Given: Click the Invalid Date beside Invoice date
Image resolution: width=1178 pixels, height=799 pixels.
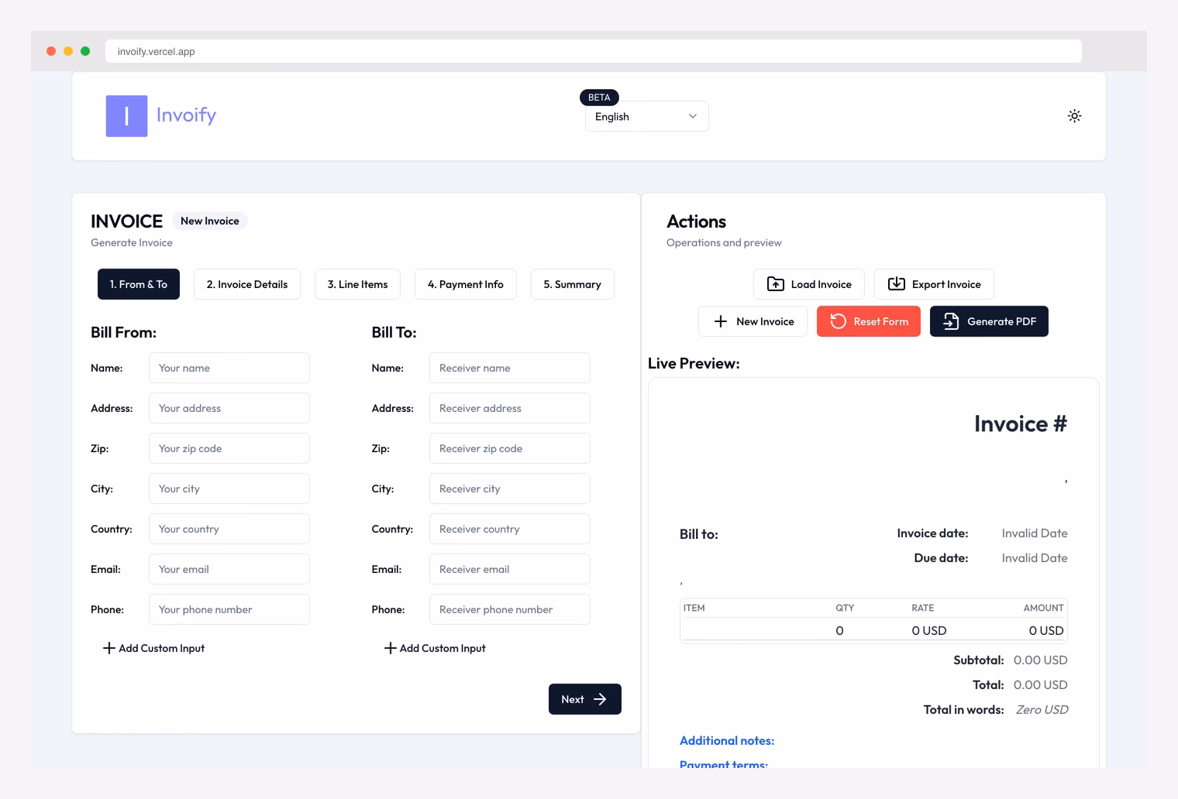Looking at the screenshot, I should coord(1035,533).
